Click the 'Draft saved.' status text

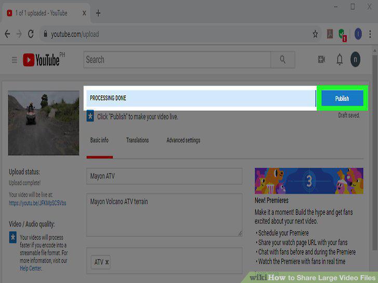pyautogui.click(x=349, y=115)
